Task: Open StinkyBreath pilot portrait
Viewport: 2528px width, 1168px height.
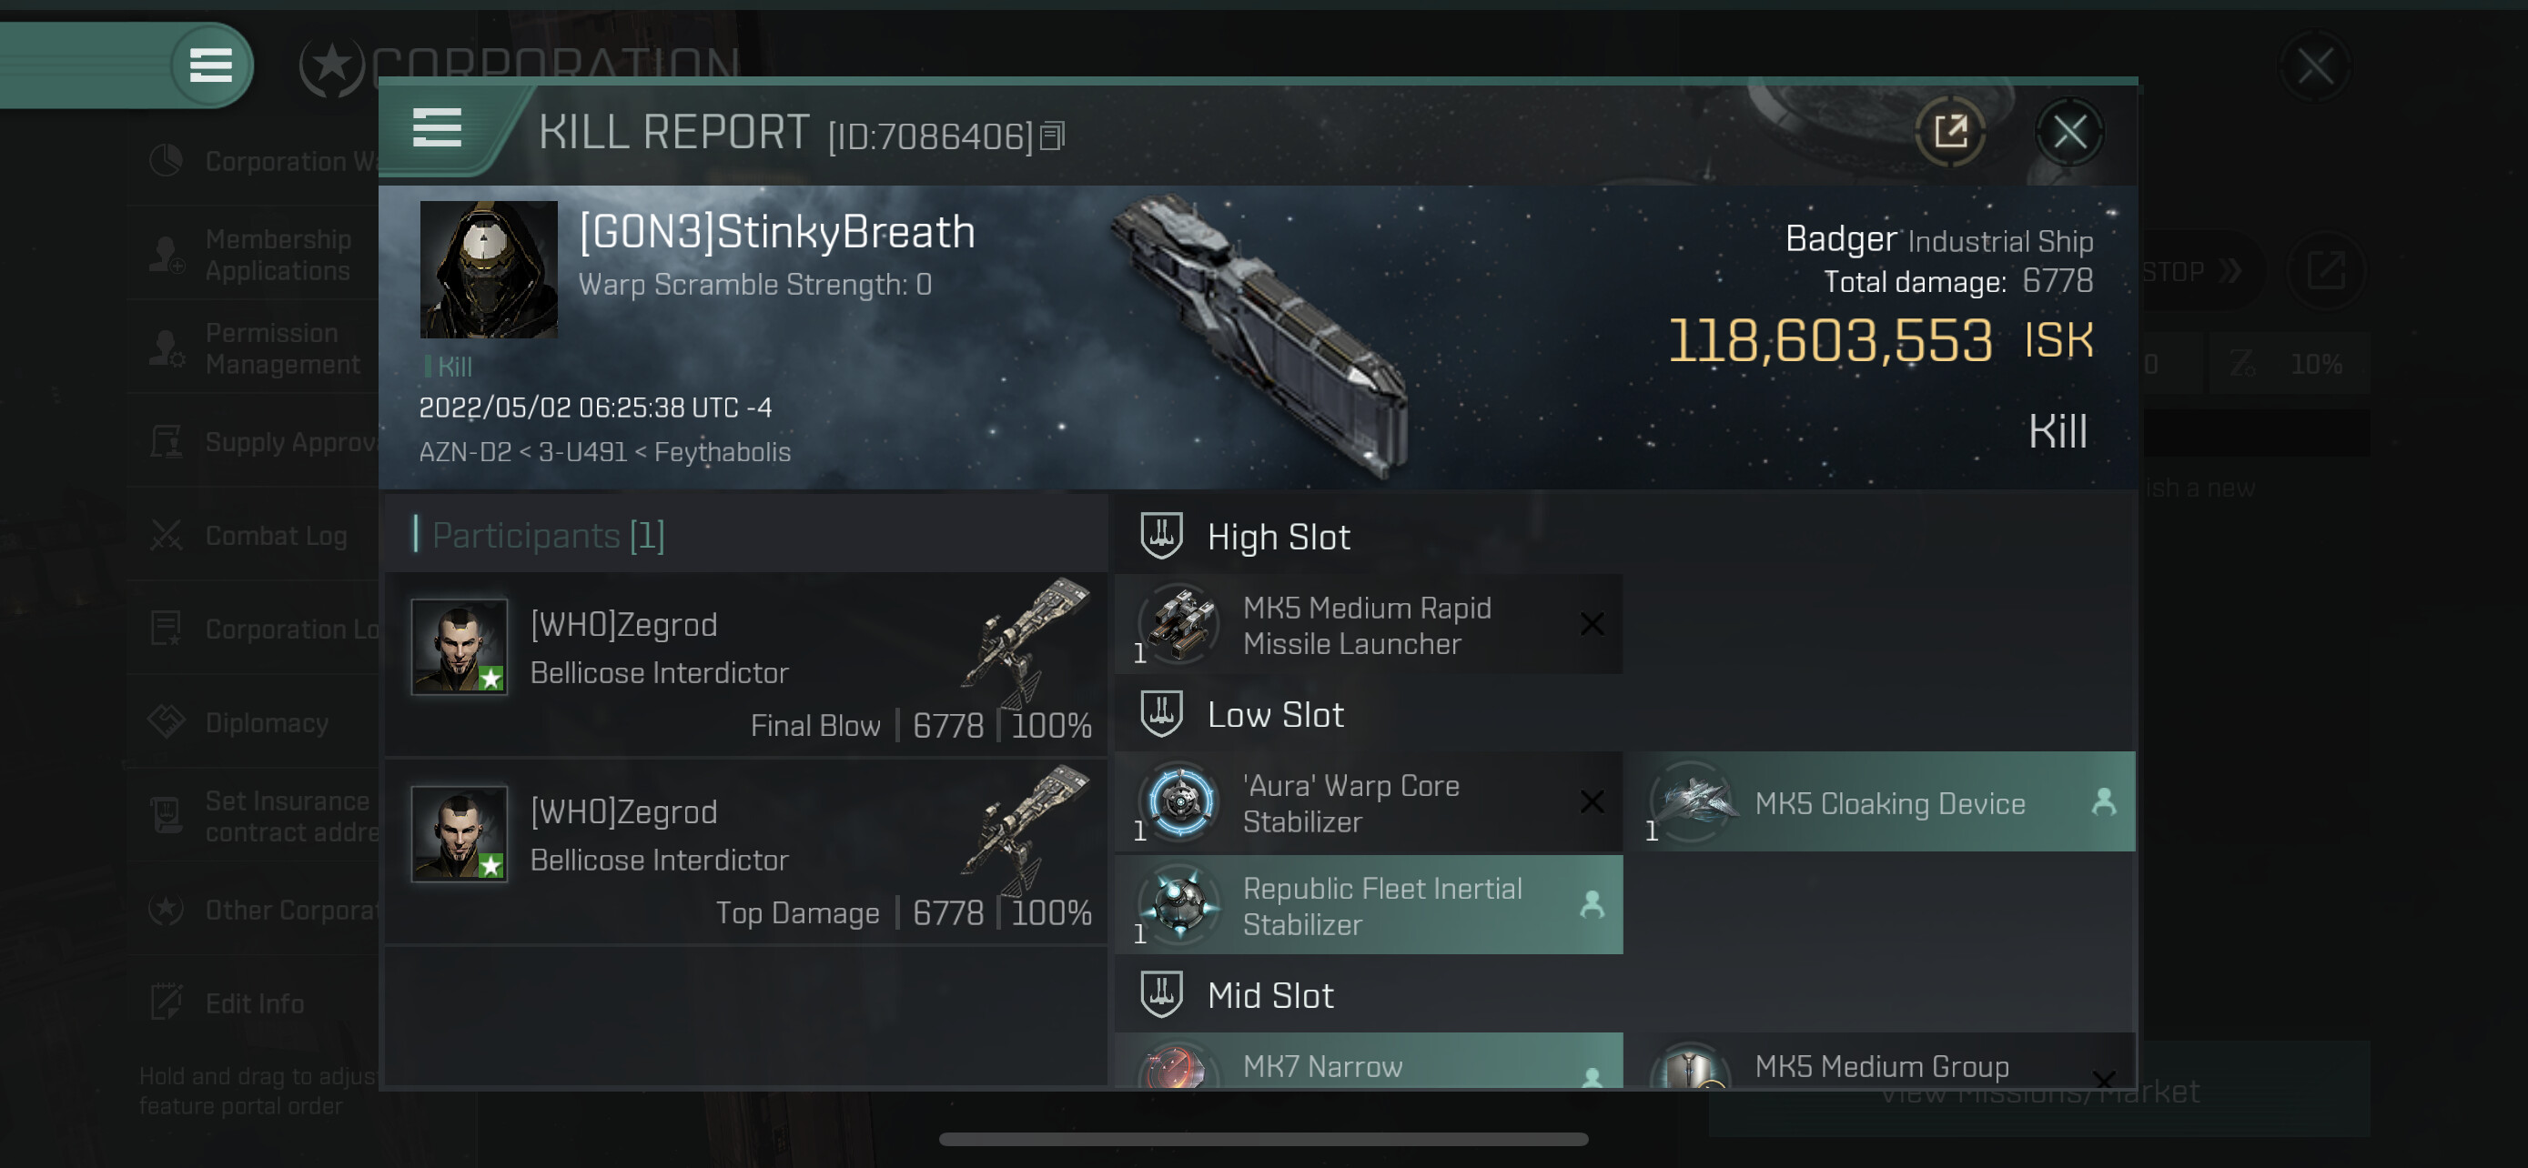Action: [x=489, y=269]
